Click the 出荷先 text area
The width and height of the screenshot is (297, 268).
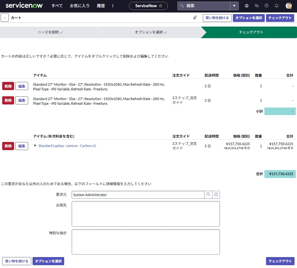(x=146, y=214)
